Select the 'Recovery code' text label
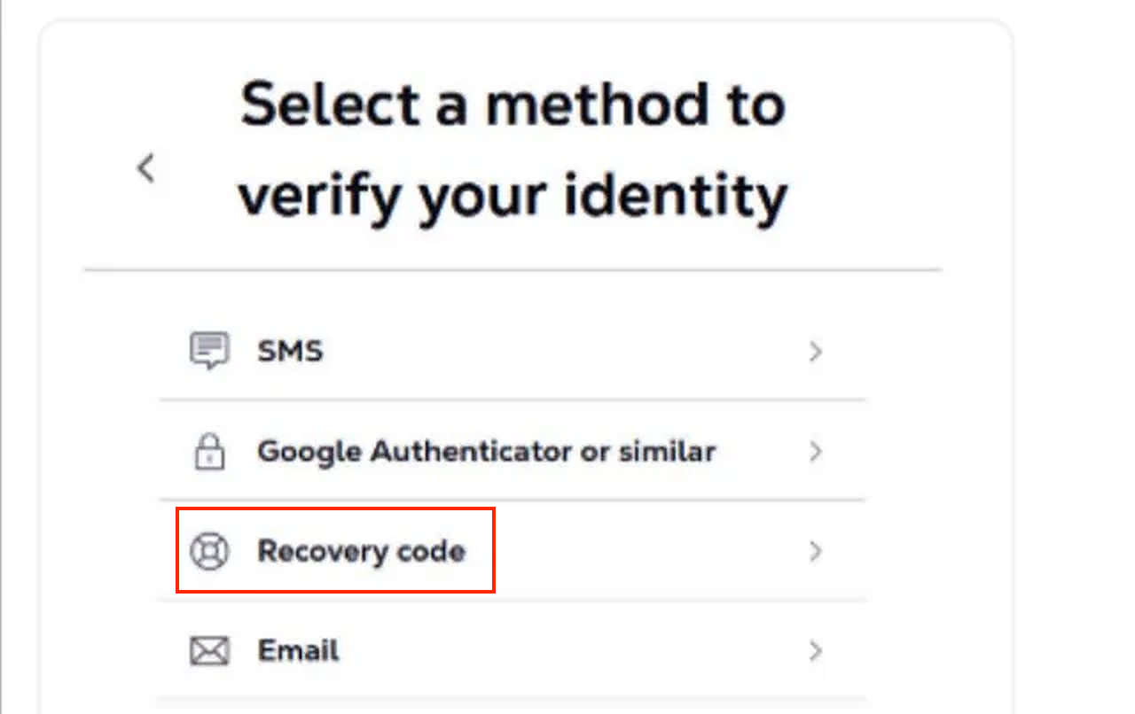Image resolution: width=1135 pixels, height=714 pixels. pyautogui.click(x=361, y=552)
